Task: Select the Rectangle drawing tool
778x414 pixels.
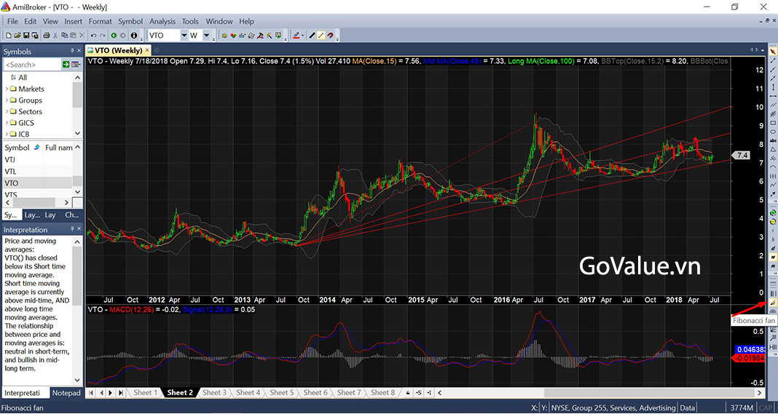Action: click(x=773, y=122)
